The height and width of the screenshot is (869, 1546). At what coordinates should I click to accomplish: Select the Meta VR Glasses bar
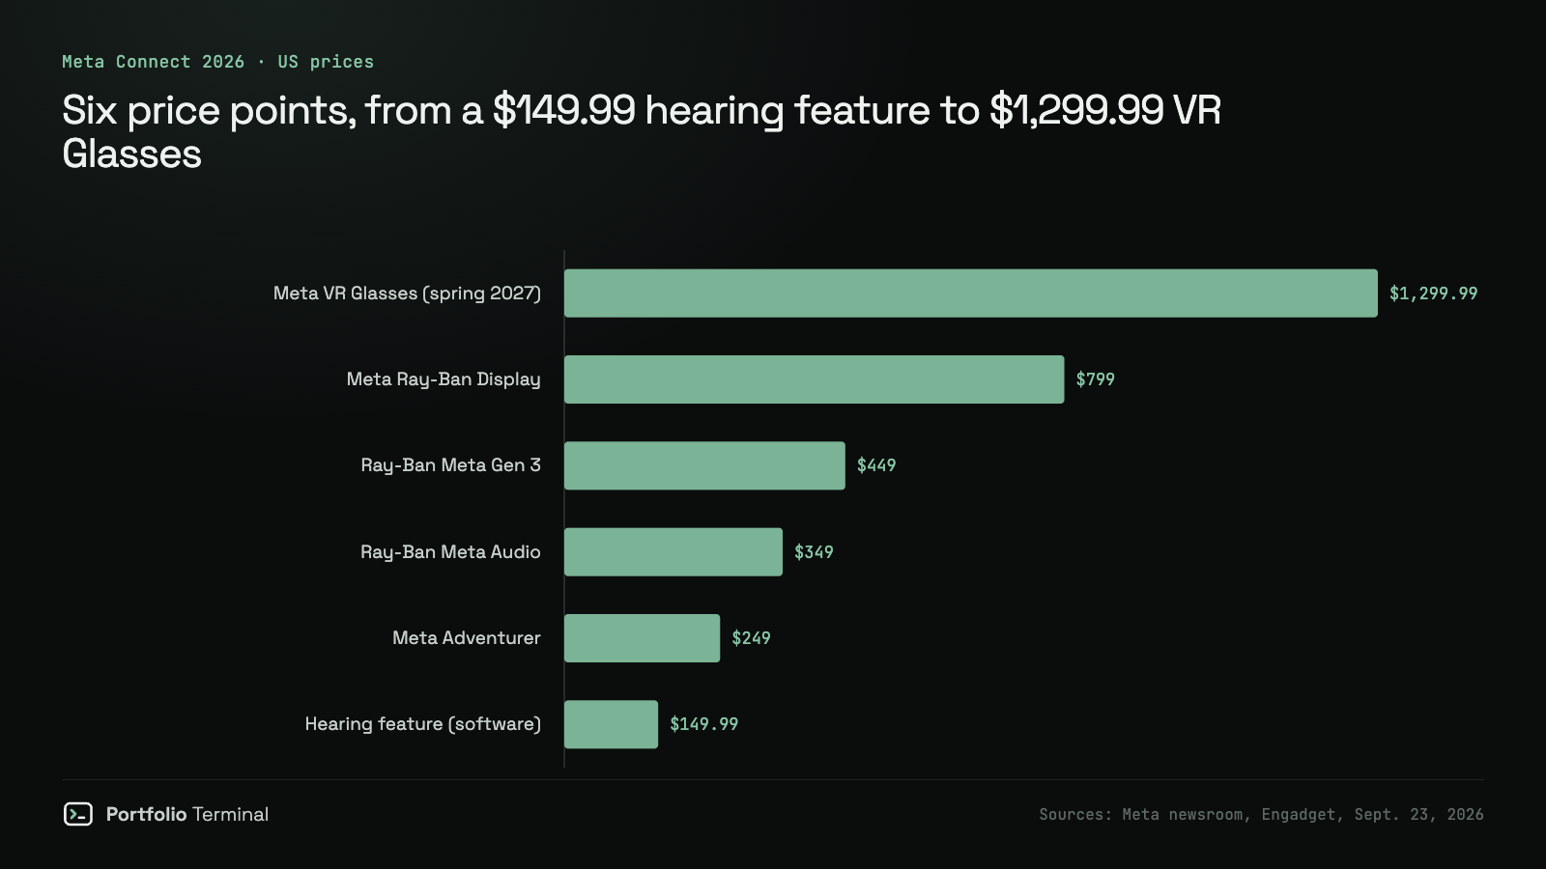click(x=971, y=294)
